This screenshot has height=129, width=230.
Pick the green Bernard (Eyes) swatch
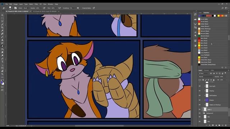pyautogui.click(x=199, y=36)
